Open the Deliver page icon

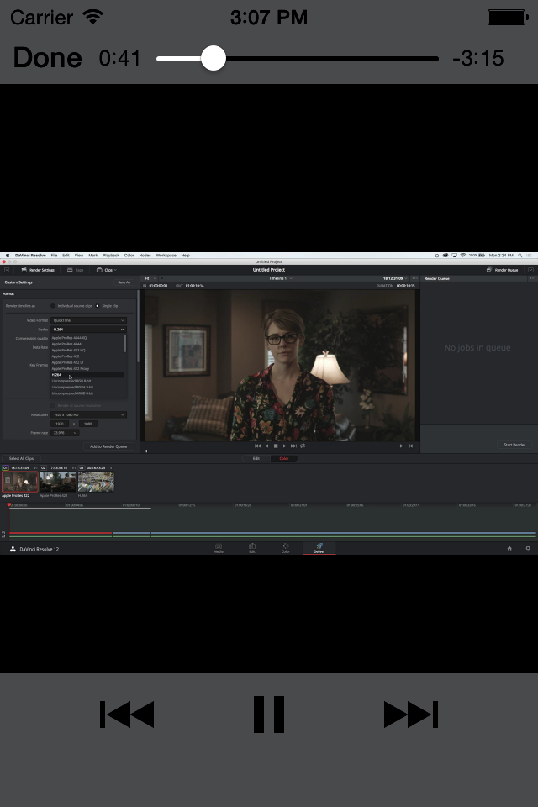pos(319,547)
